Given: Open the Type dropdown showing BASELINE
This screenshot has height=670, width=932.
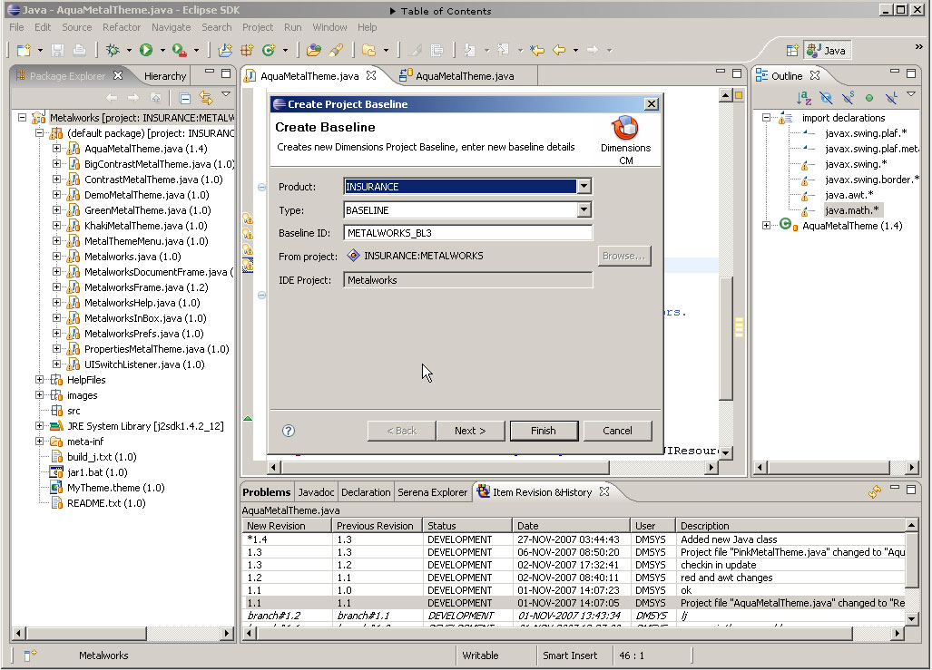Looking at the screenshot, I should [584, 209].
